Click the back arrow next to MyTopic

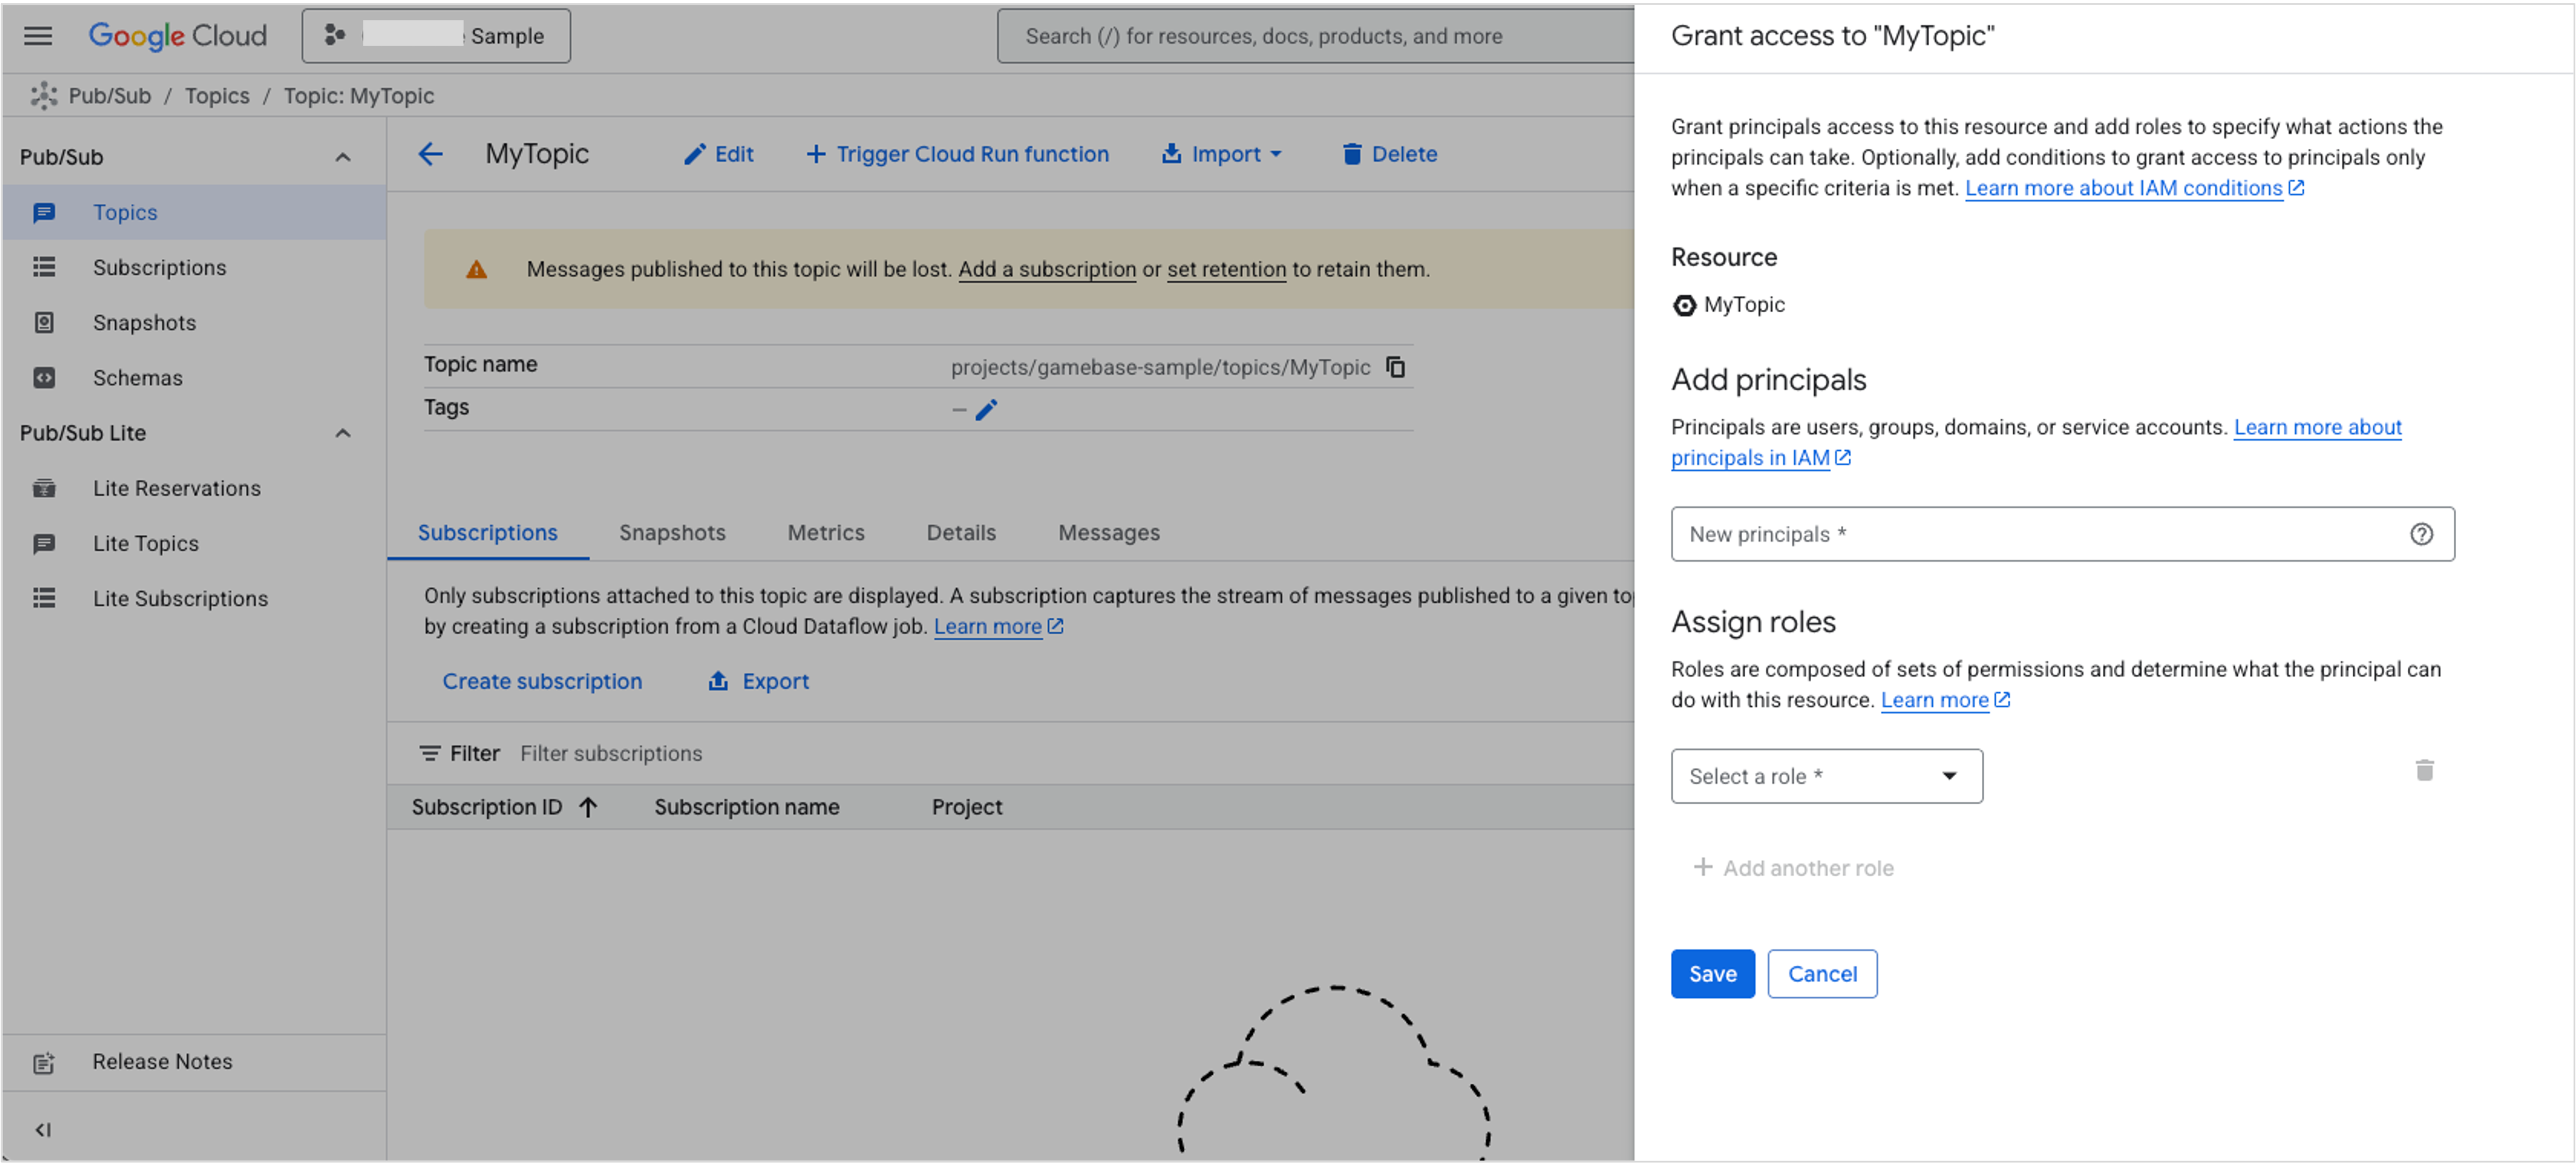tap(430, 154)
